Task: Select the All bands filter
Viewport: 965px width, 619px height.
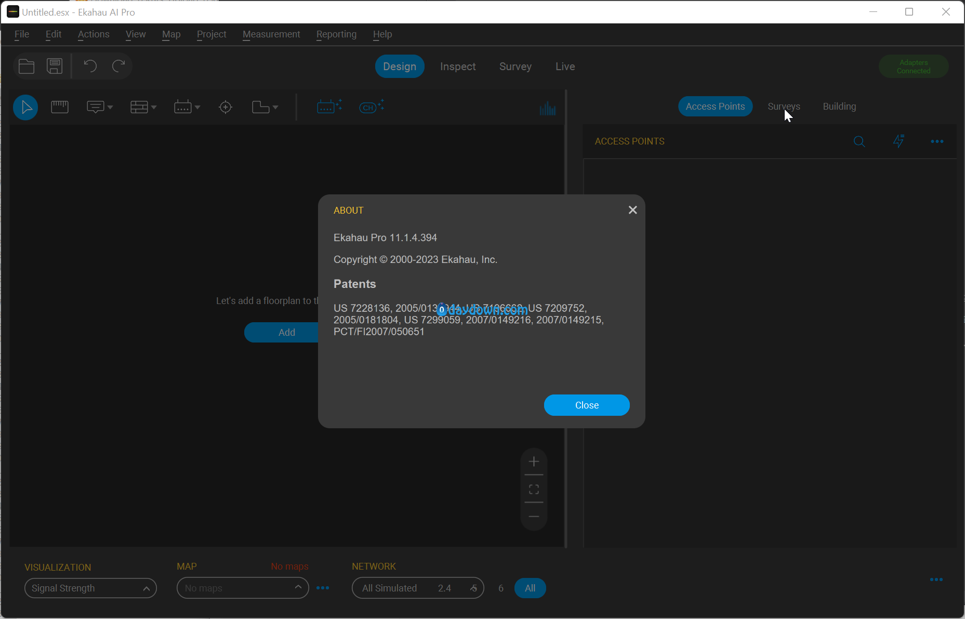Action: [x=530, y=588]
